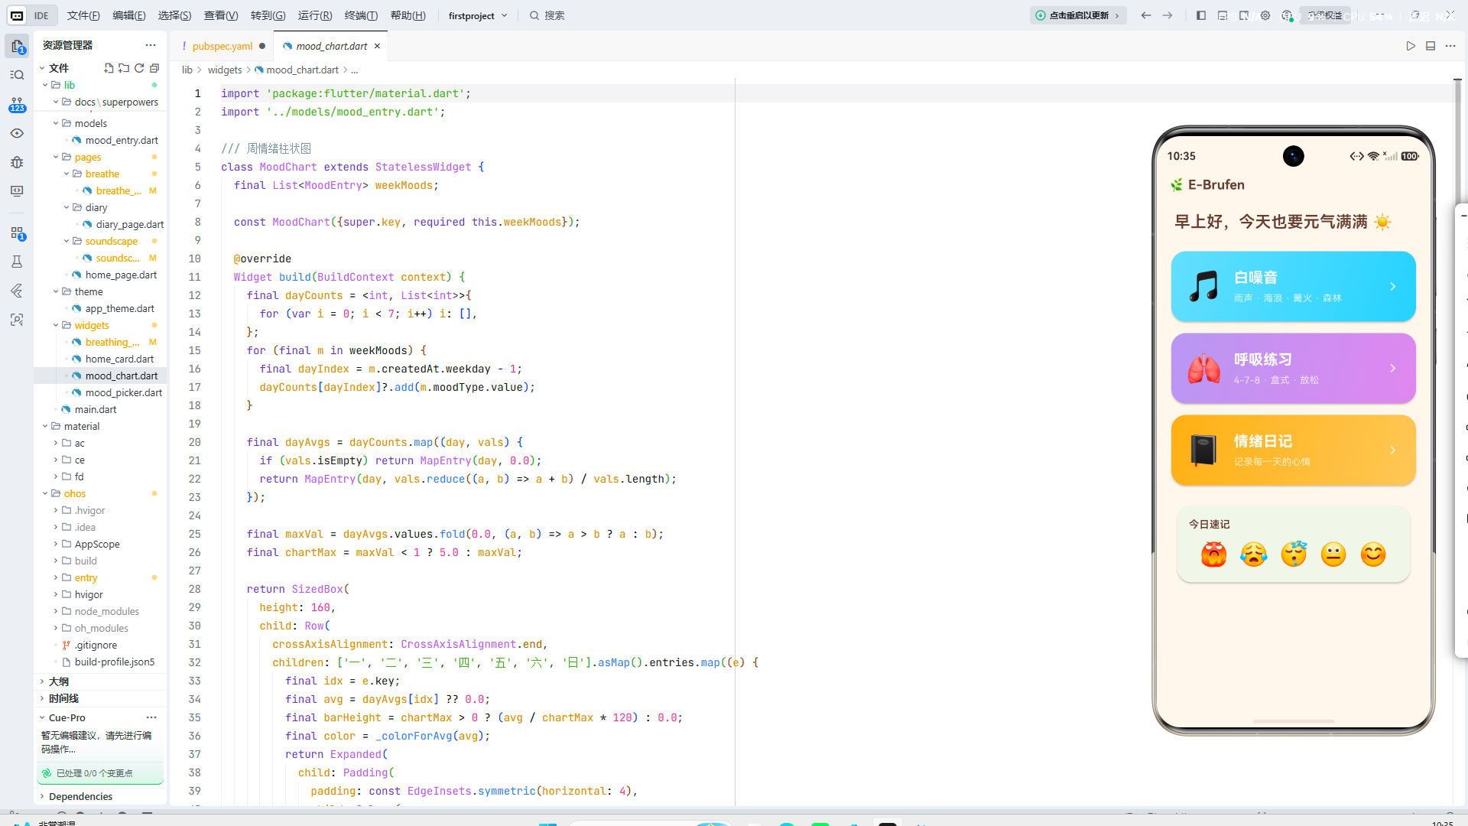This screenshot has width=1468, height=826.
Task: Open the 白噪音 card in preview
Action: pyautogui.click(x=1293, y=287)
